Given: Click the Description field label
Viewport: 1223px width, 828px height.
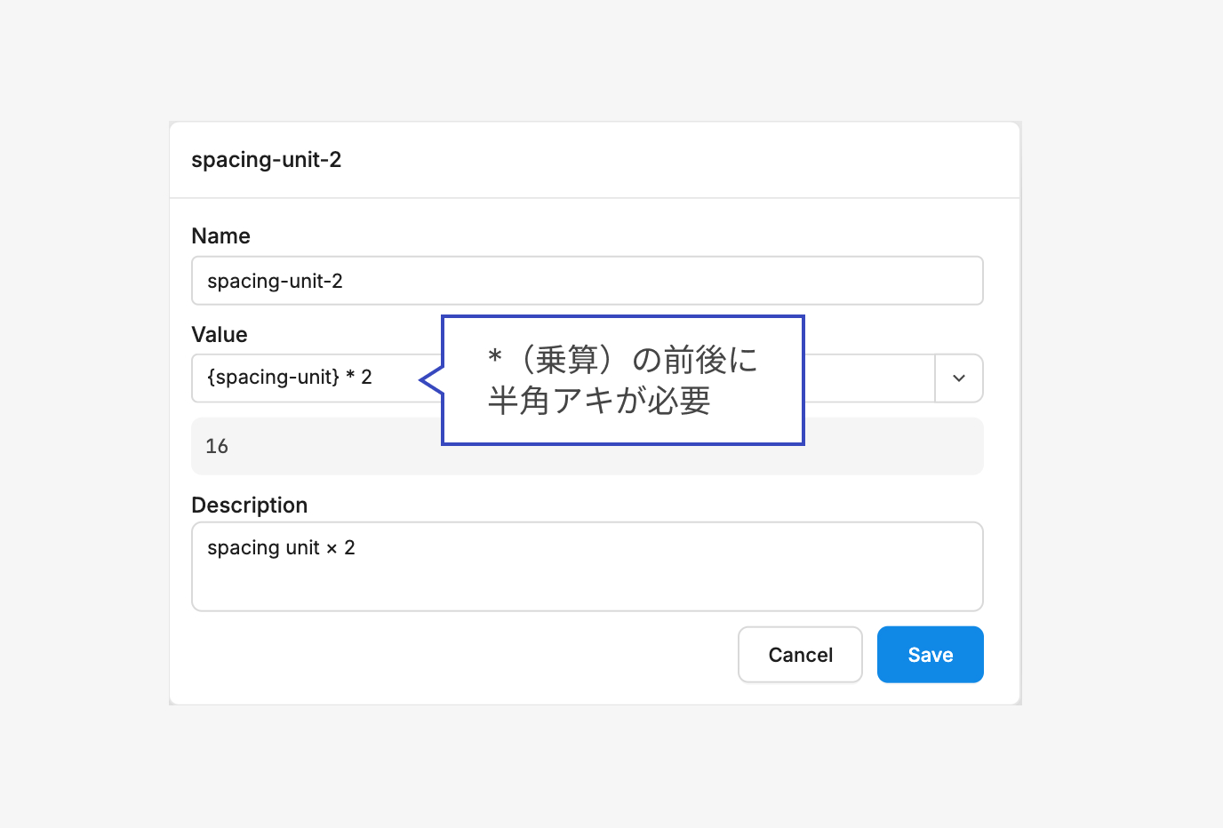Looking at the screenshot, I should pyautogui.click(x=249, y=506).
